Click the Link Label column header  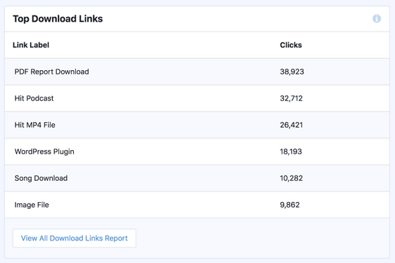(31, 45)
